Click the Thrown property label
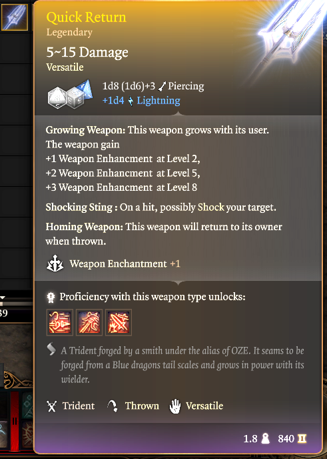 click(x=142, y=406)
